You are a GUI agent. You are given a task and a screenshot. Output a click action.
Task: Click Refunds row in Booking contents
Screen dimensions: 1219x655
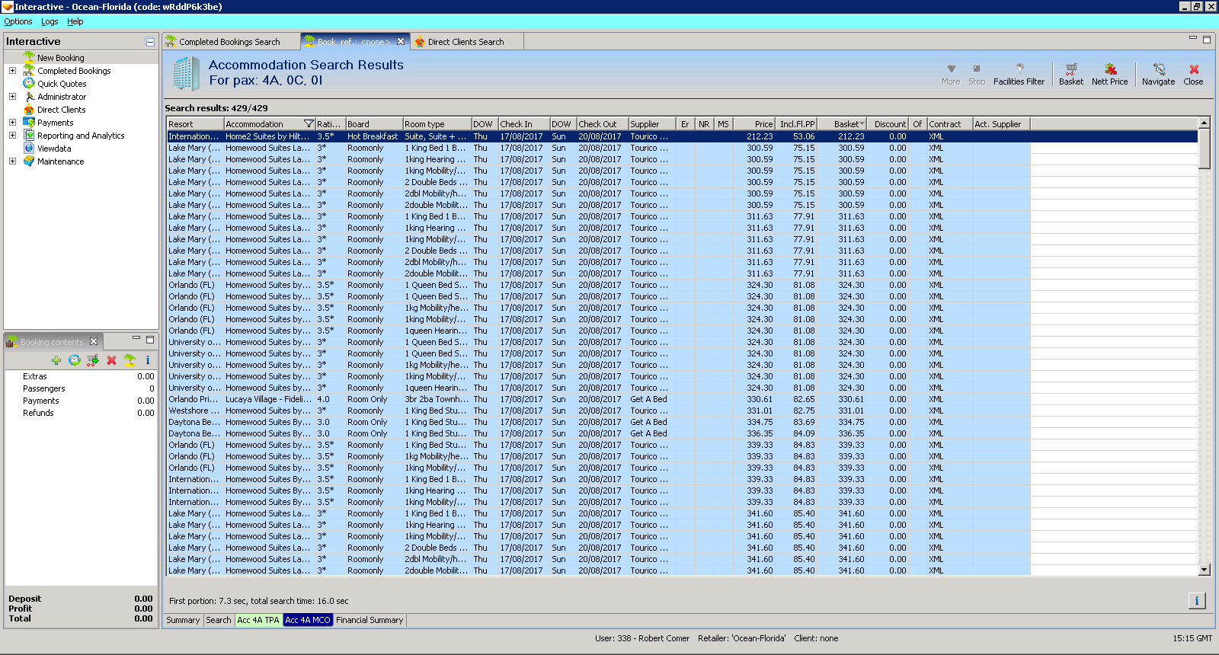tap(81, 413)
